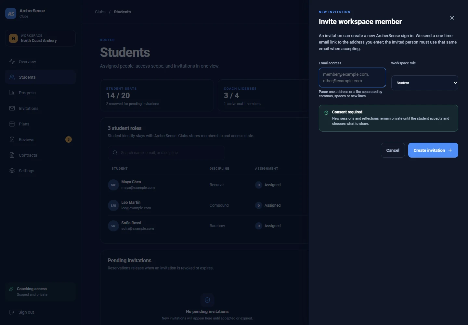The height and width of the screenshot is (325, 468).
Task: Focus the Email address text area
Action: coord(352,77)
